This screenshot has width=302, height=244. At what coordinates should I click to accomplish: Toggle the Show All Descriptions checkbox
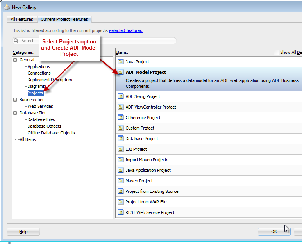point(276,52)
